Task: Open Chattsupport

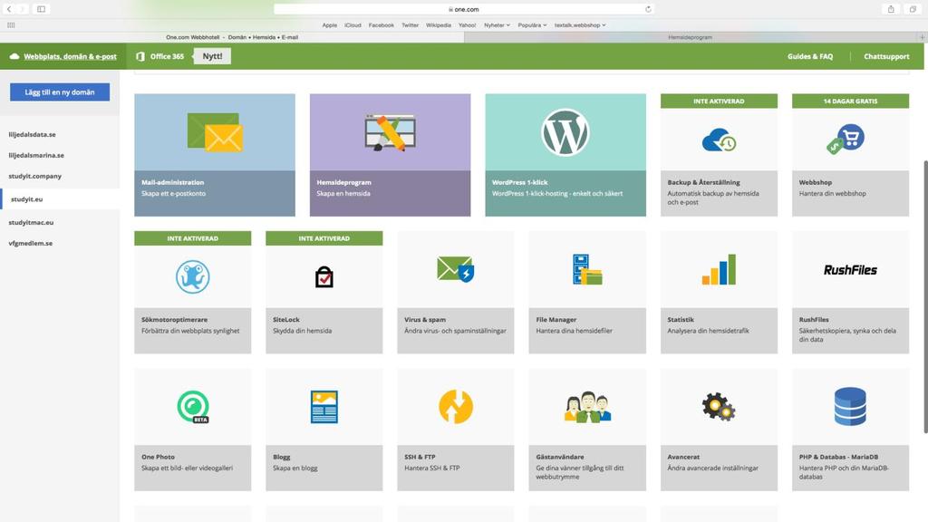Action: click(x=886, y=56)
